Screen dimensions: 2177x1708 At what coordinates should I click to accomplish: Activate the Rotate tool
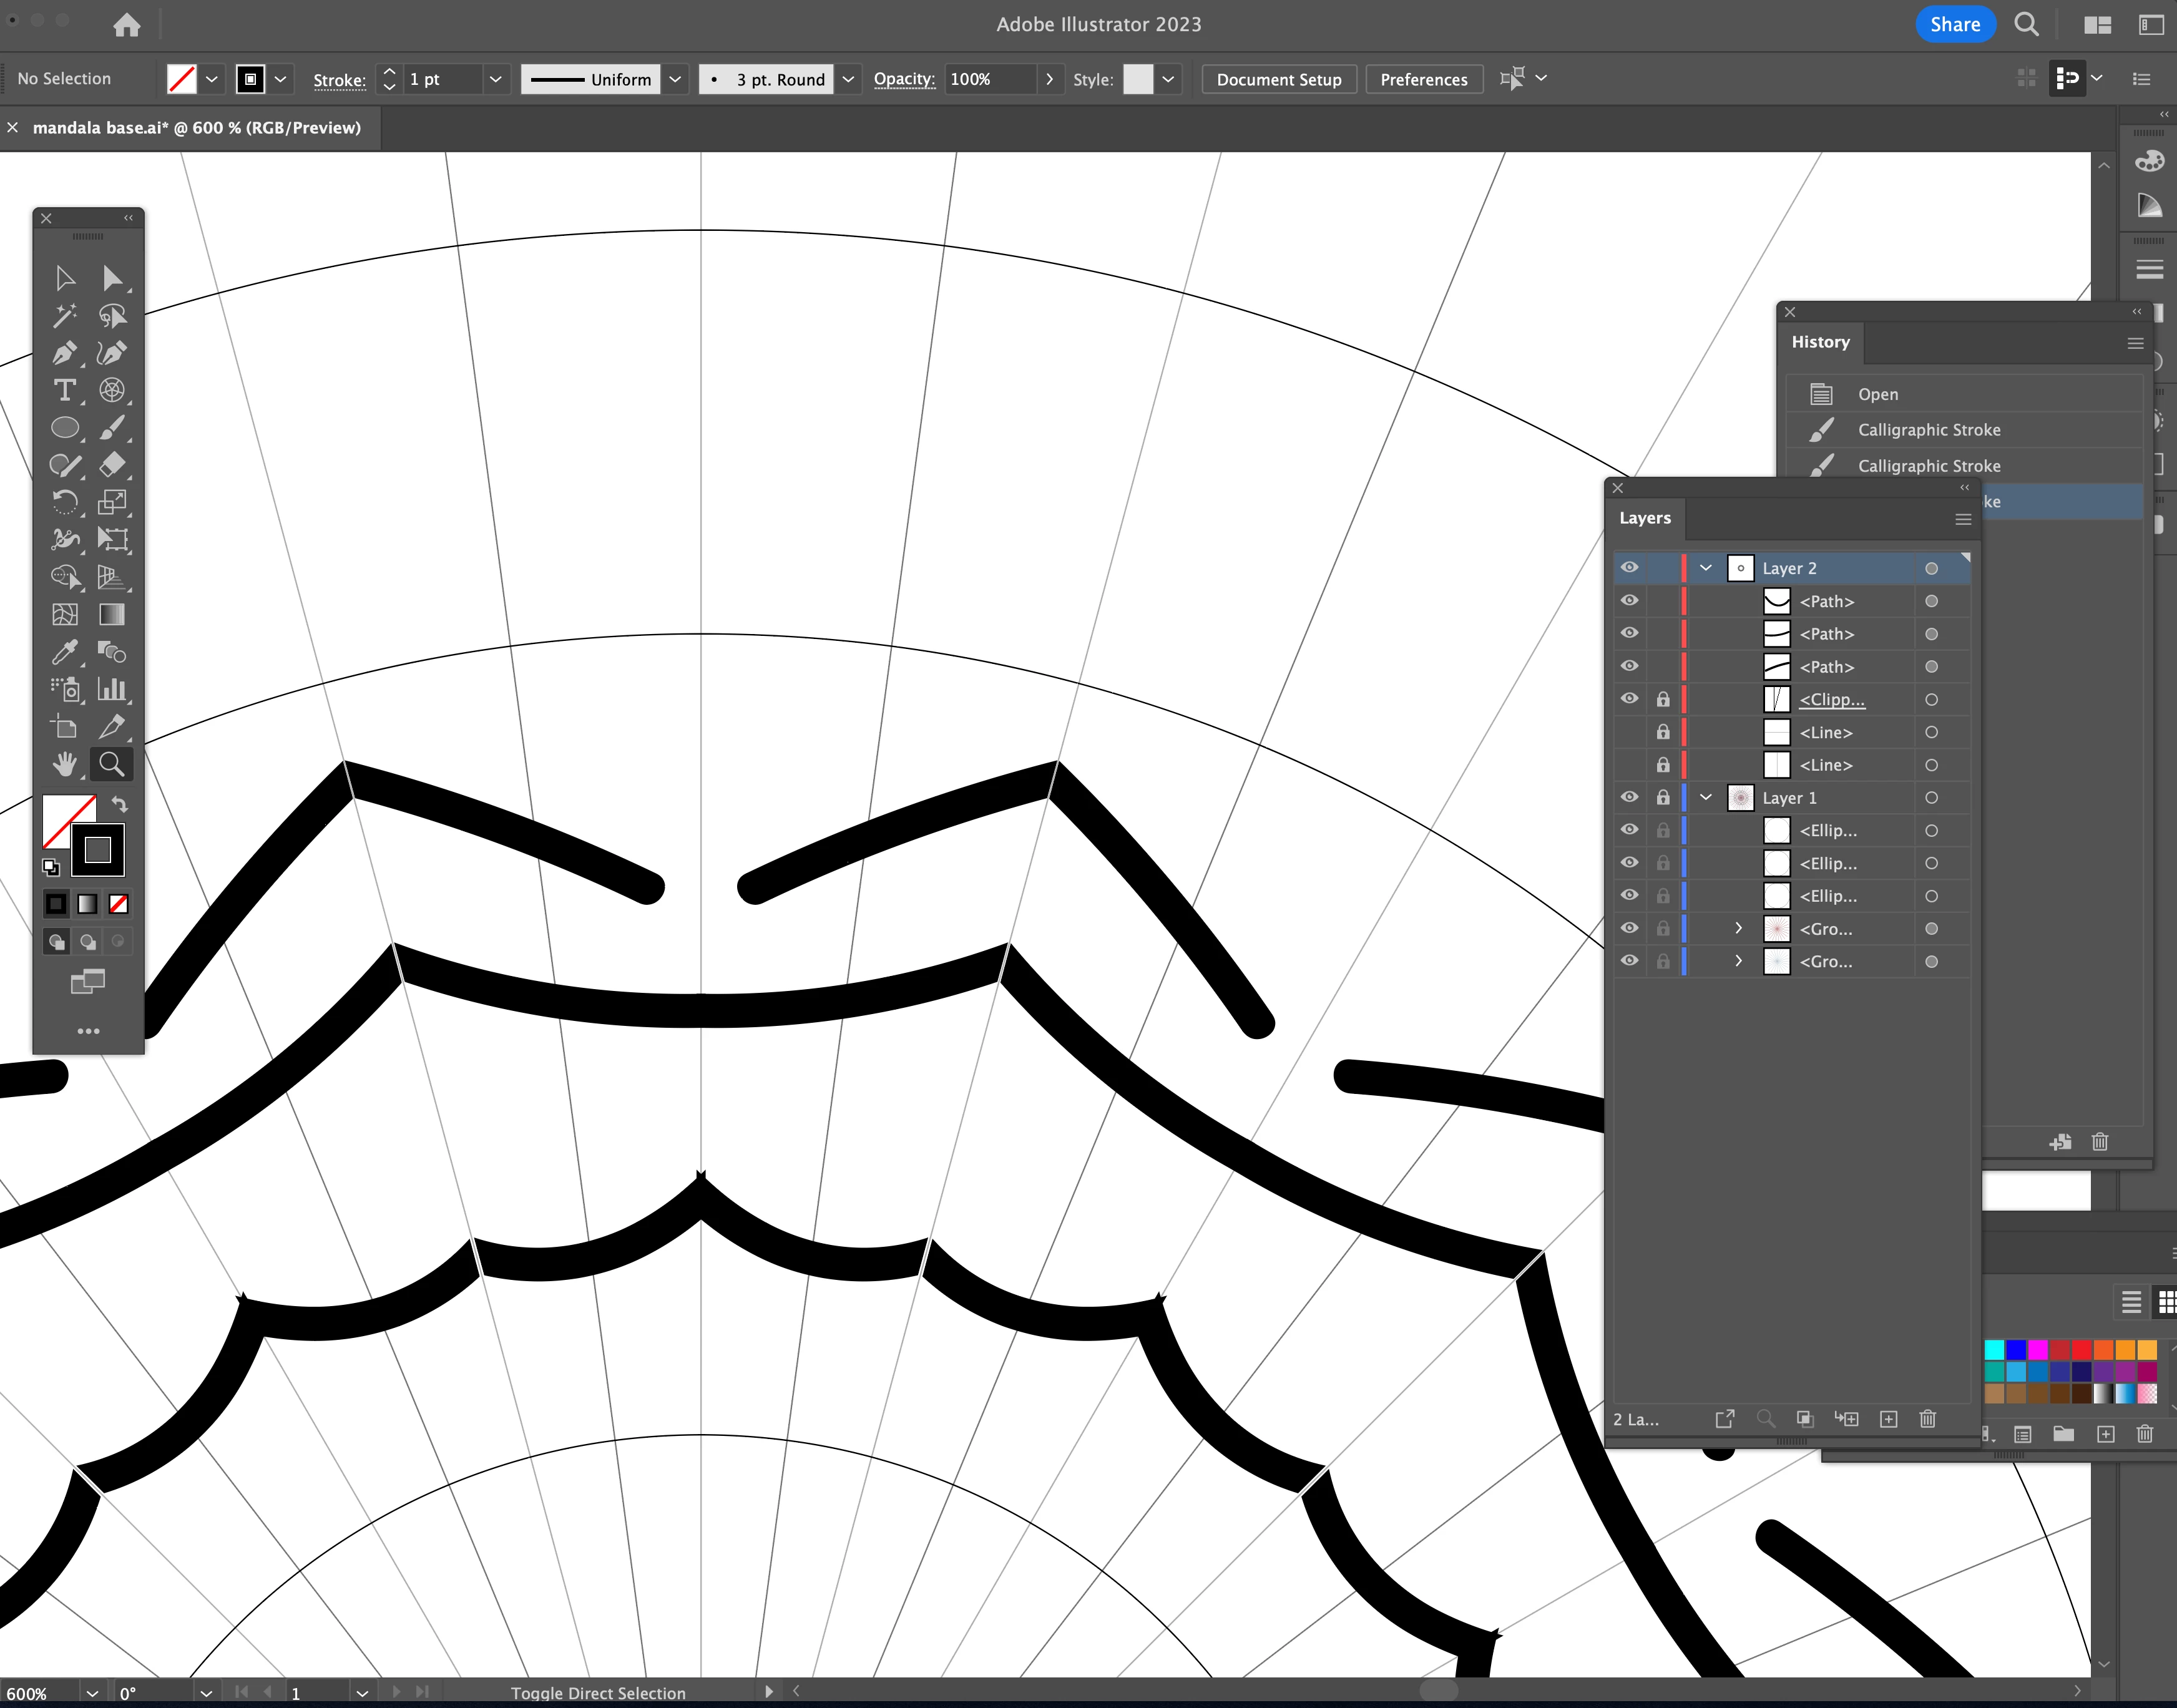pyautogui.click(x=65, y=502)
